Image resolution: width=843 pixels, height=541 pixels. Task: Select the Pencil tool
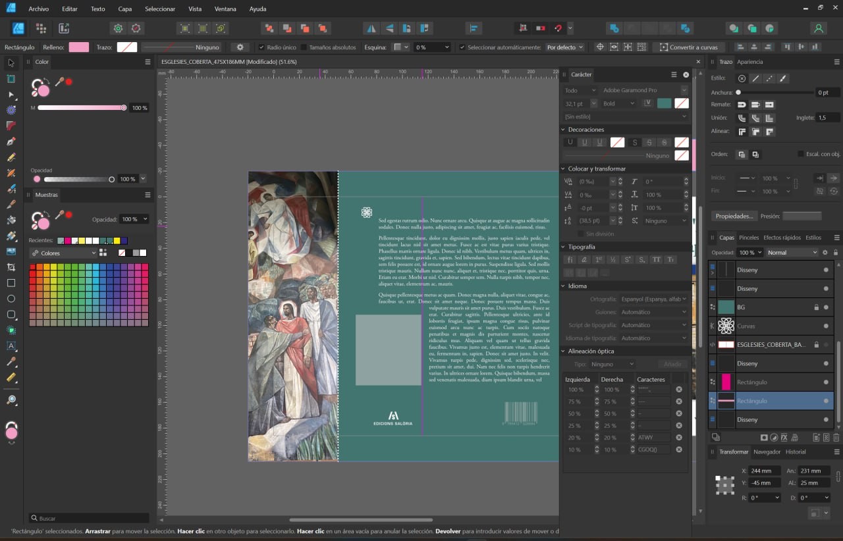pyautogui.click(x=11, y=157)
